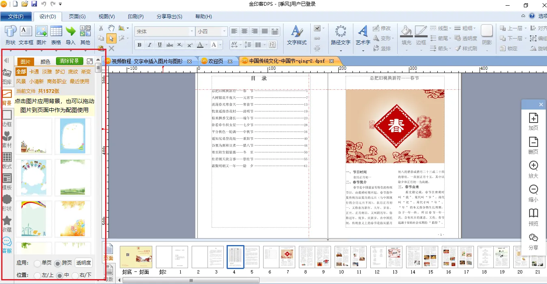
Task: Click the 透明度 button in background panel
Action: pos(84,263)
